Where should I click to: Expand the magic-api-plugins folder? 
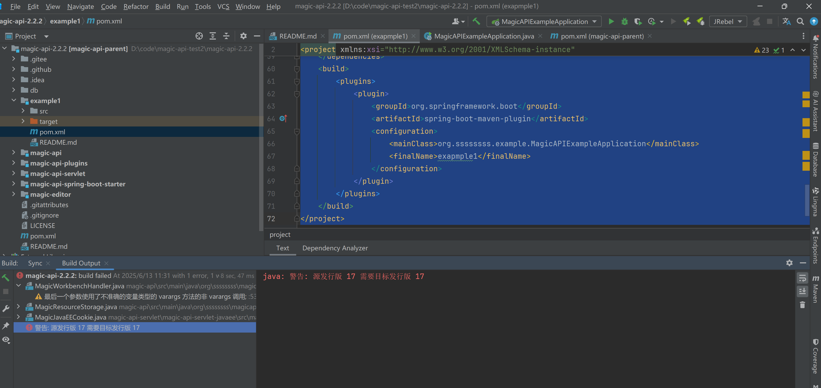(13, 163)
